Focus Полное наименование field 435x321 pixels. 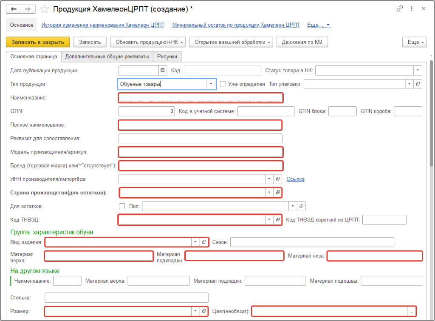click(200, 125)
